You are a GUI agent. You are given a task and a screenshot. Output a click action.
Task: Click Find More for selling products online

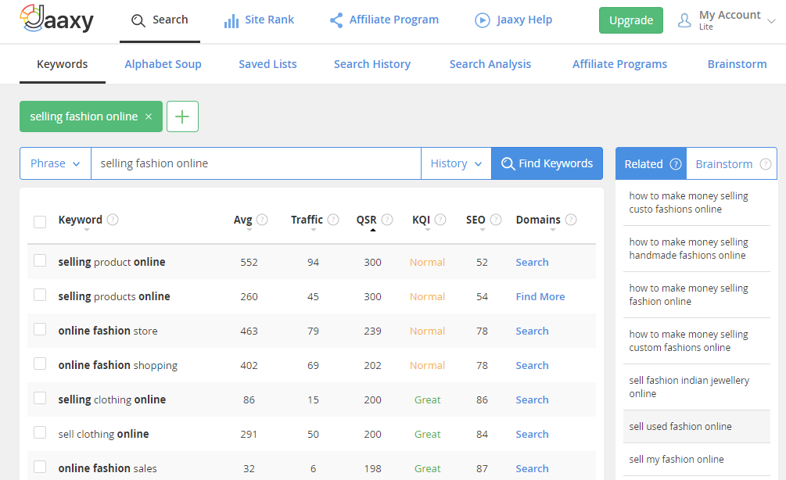[x=540, y=296]
